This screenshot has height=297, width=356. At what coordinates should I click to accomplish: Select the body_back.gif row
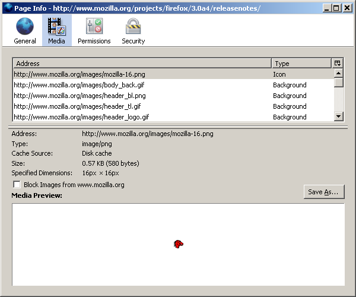(174, 85)
